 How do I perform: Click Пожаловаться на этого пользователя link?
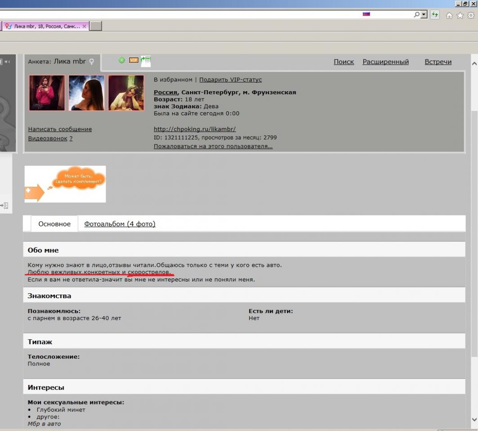[x=213, y=146]
